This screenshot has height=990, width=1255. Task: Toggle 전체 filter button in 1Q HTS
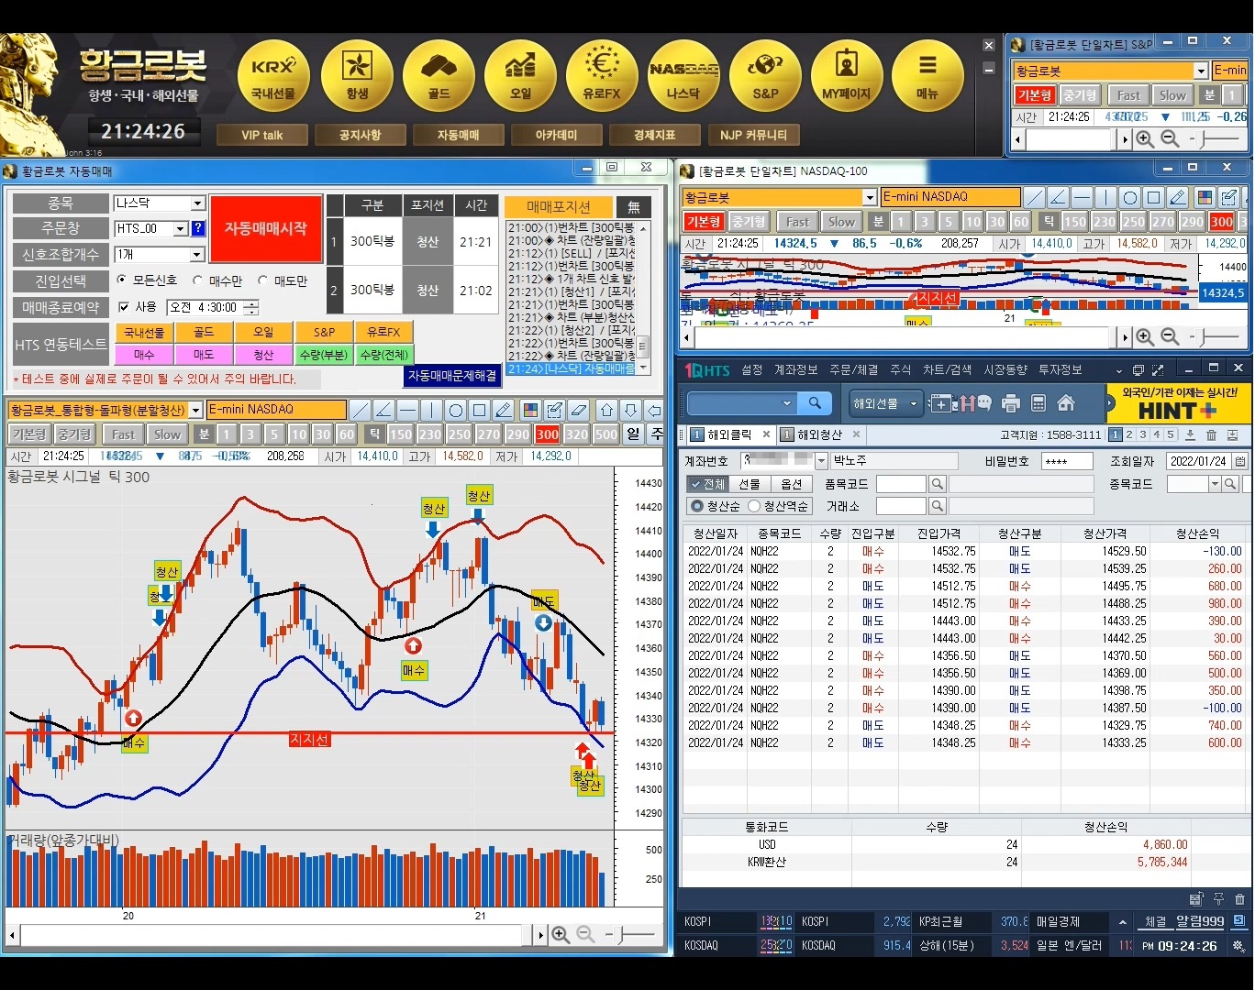[708, 484]
